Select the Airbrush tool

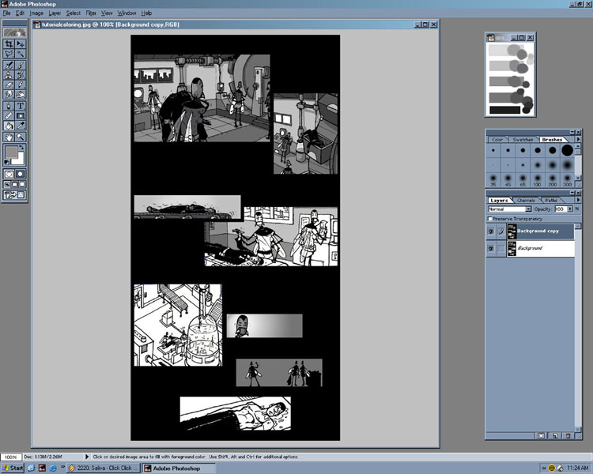9,66
